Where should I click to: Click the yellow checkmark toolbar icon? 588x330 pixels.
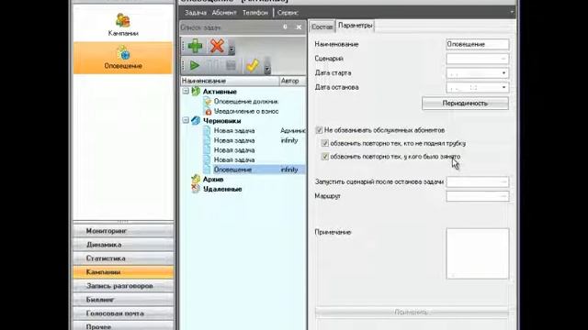coord(253,66)
